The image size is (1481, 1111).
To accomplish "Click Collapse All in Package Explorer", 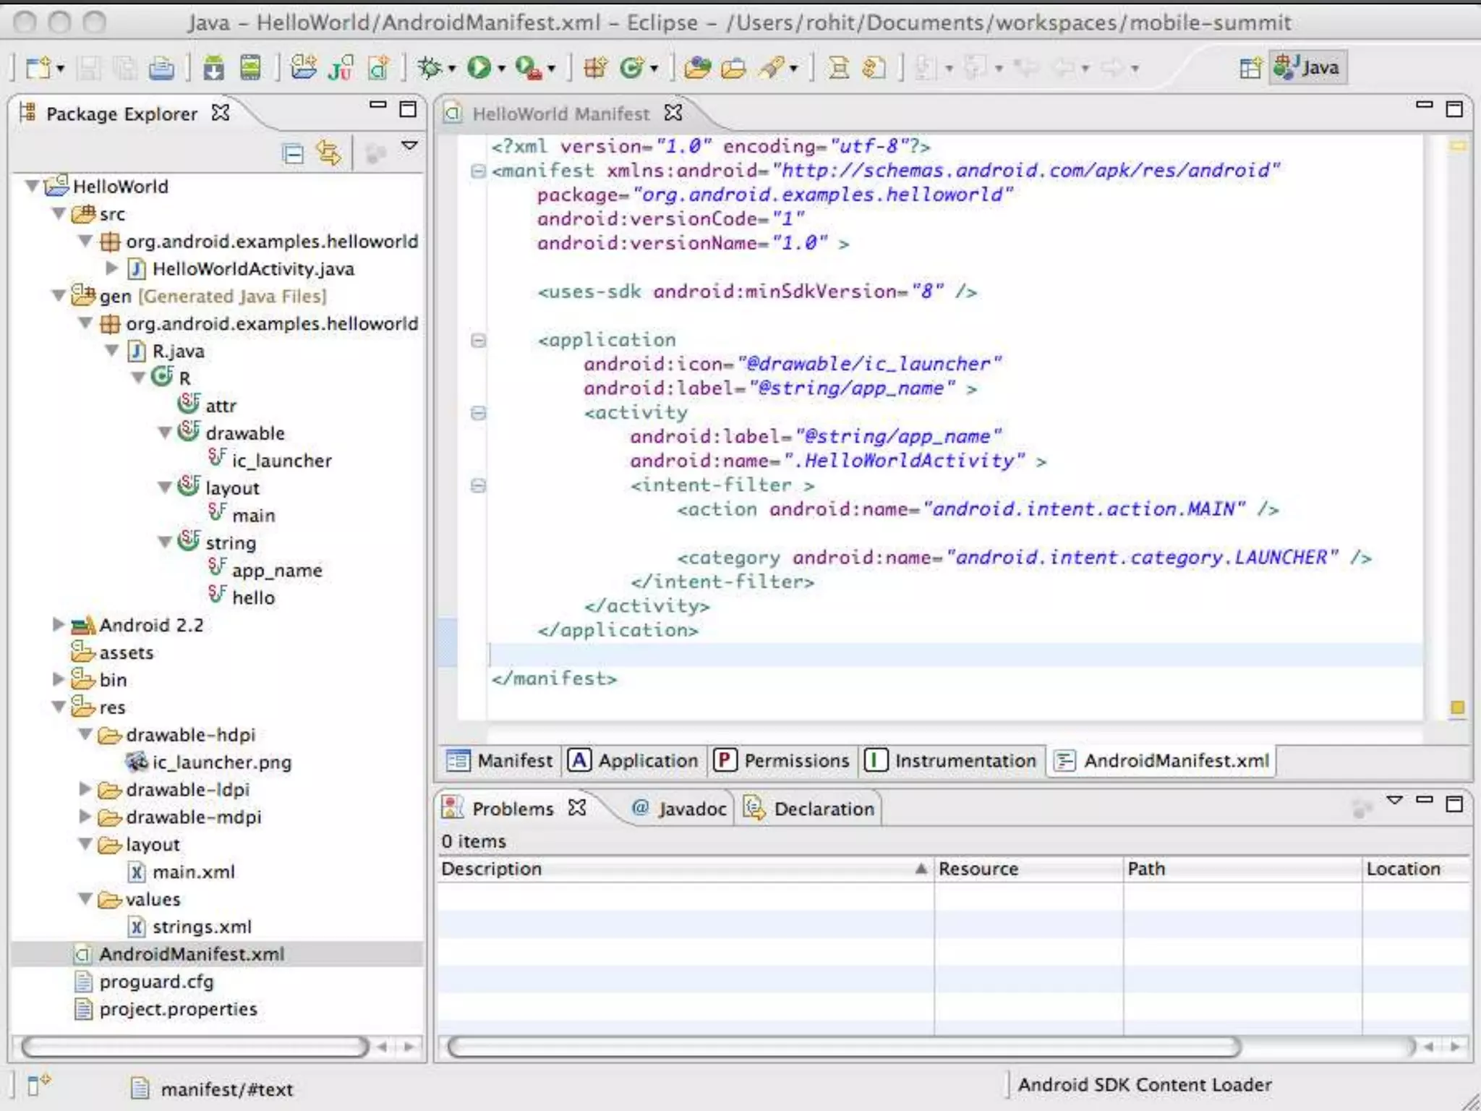I will coord(293,153).
